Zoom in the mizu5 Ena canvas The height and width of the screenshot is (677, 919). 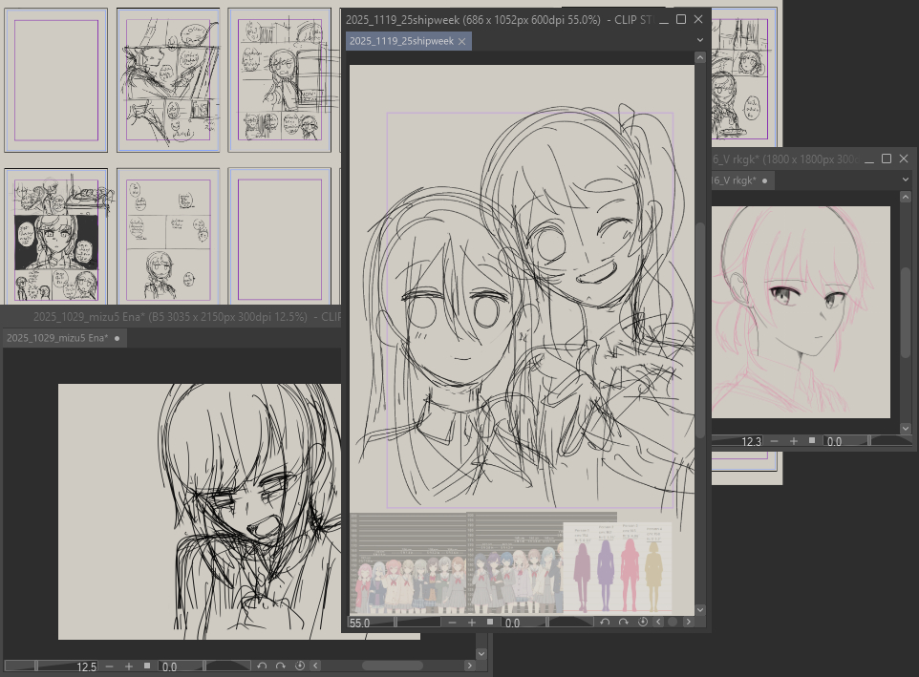[x=129, y=666]
